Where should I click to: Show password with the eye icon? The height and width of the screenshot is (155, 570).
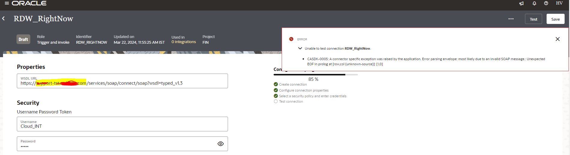pyautogui.click(x=220, y=144)
